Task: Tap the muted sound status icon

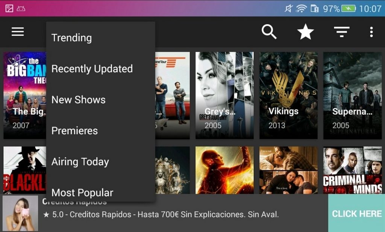Action: [x=288, y=9]
